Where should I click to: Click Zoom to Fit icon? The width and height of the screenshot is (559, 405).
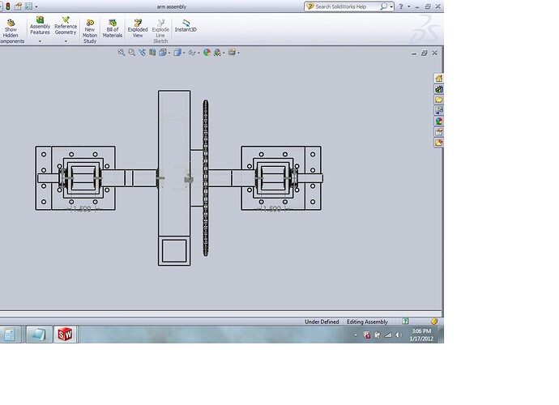(x=122, y=53)
